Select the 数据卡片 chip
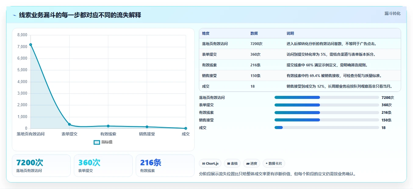The image size is (413, 189). point(274,163)
